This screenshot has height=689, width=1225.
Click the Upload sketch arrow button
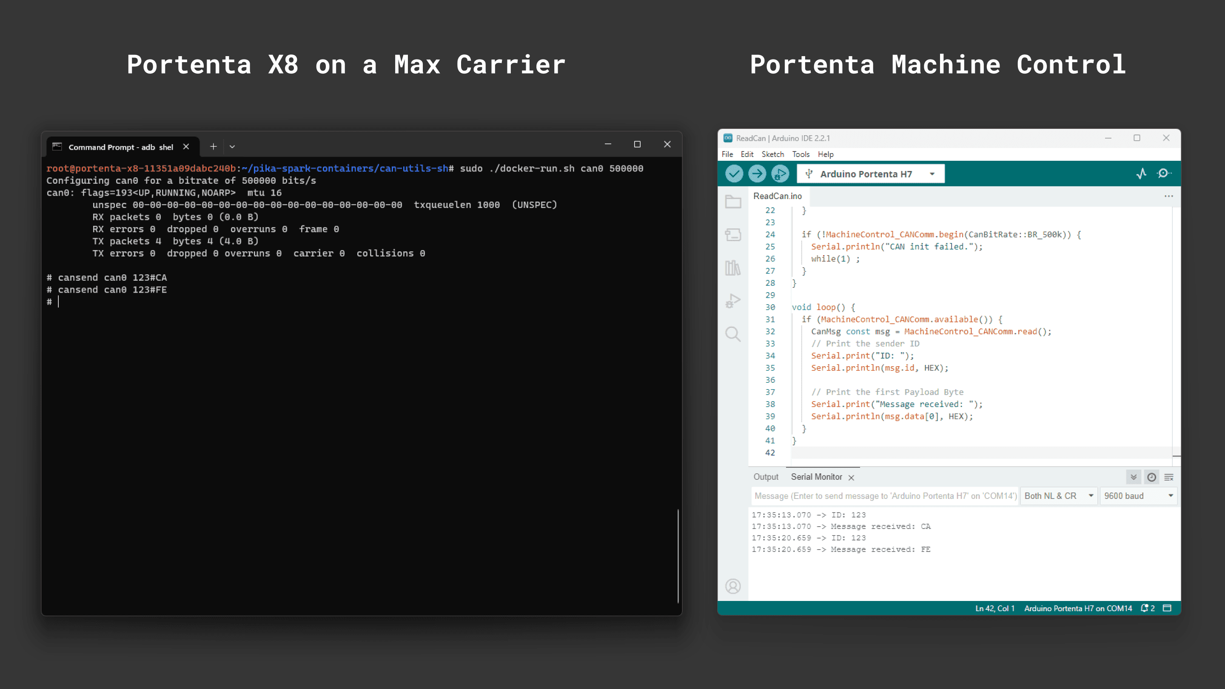757,174
